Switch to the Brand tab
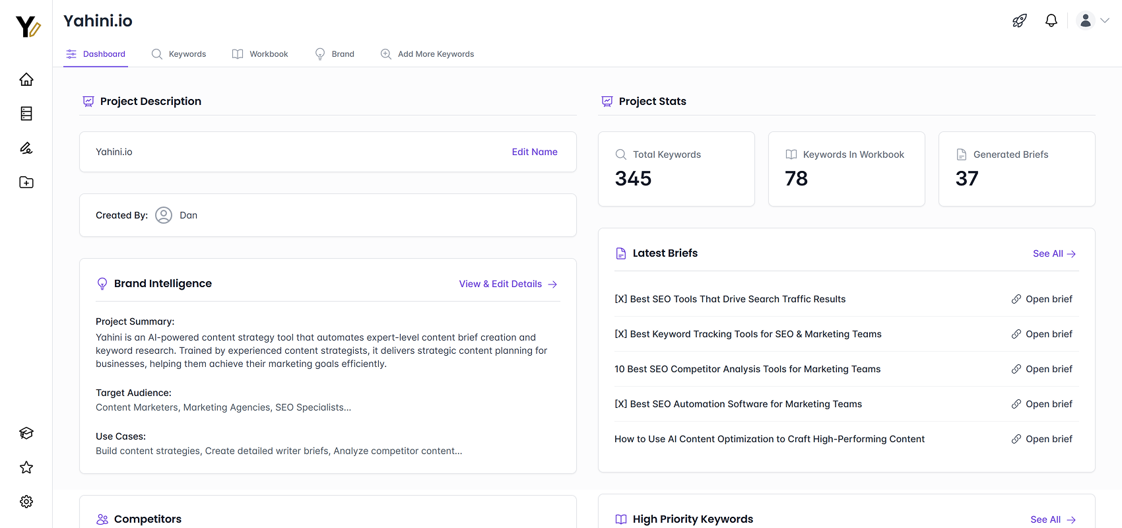This screenshot has width=1122, height=528. [335, 54]
